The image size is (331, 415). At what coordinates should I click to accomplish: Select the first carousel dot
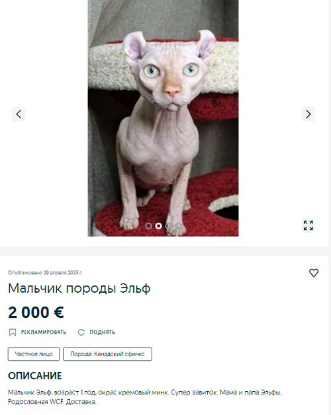[x=148, y=226]
